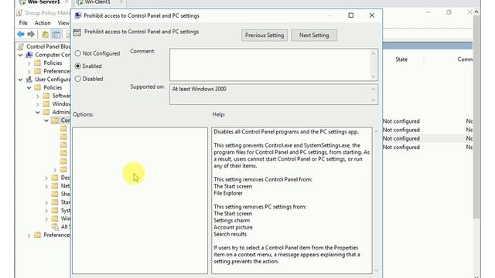The height and width of the screenshot is (278, 495).
Task: Click the Shared Folders folder icon
Action: [x=55, y=194]
